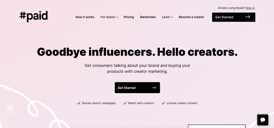Click the Goodbye influencers headline
The image size is (274, 128).
coord(137,52)
